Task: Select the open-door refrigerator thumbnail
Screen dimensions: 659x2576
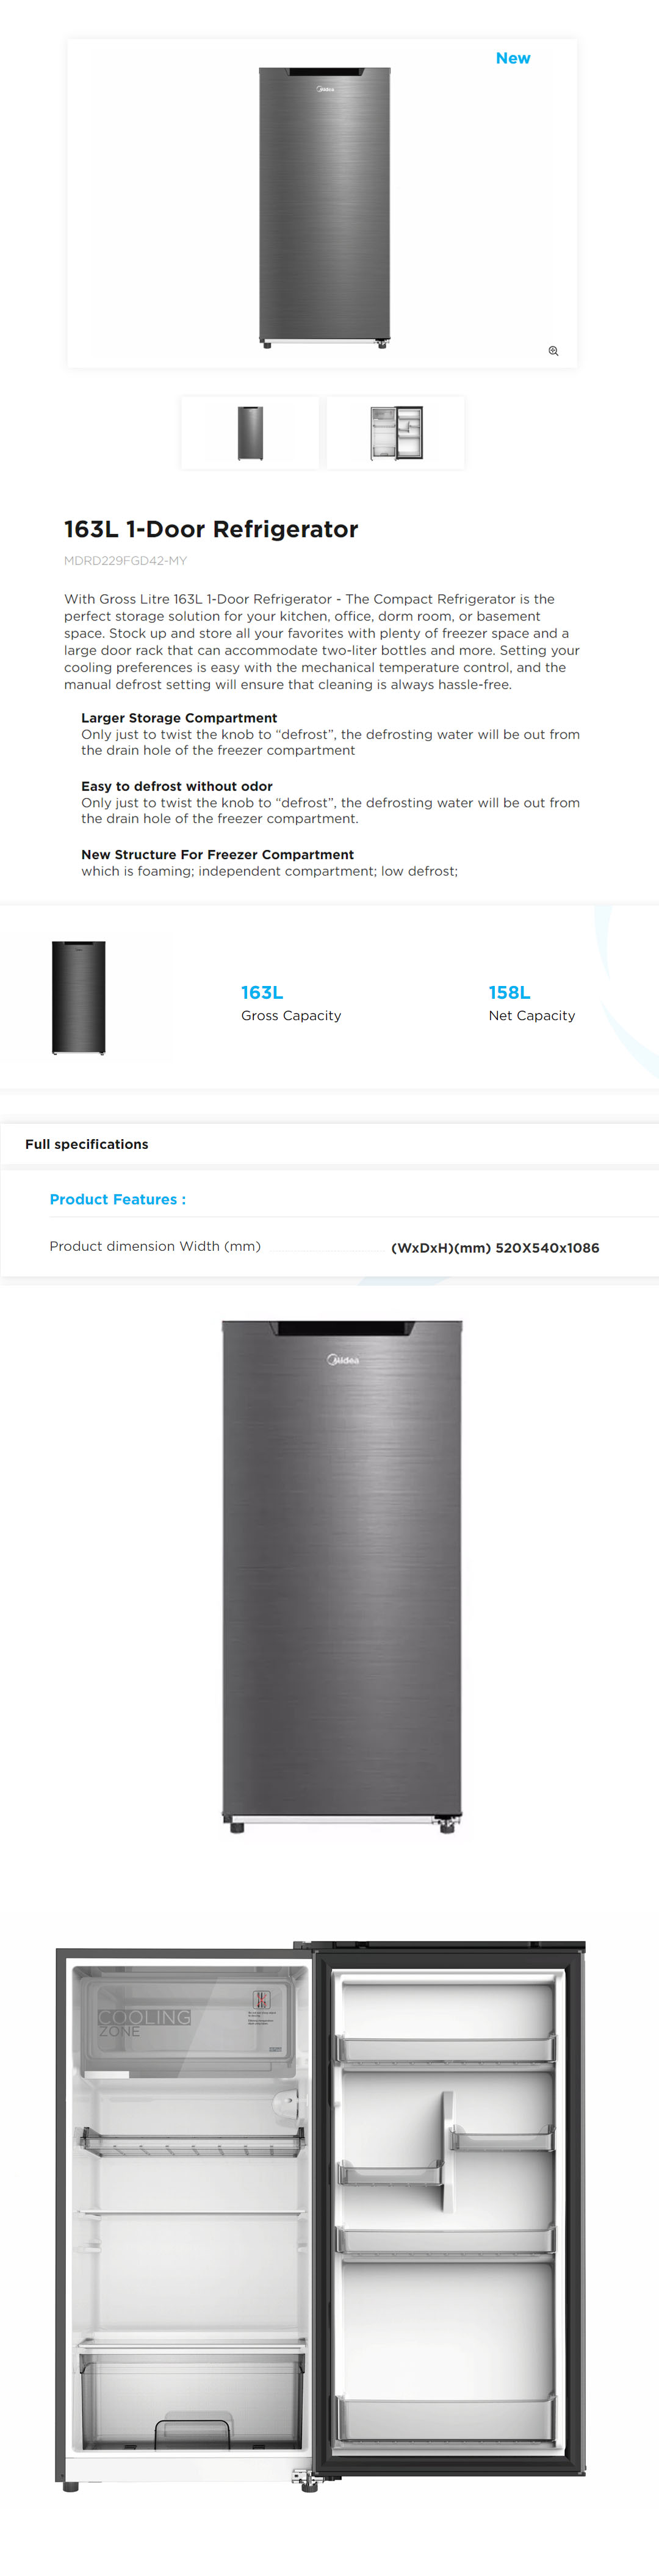Action: 396,433
